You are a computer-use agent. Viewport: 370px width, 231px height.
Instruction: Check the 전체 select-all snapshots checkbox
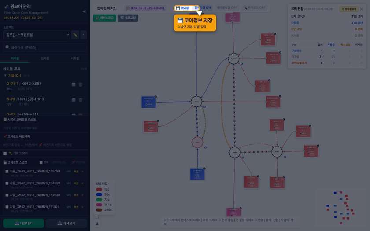tap(41, 162)
